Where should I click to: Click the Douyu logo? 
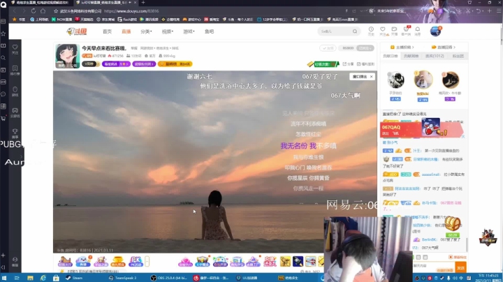pos(77,31)
